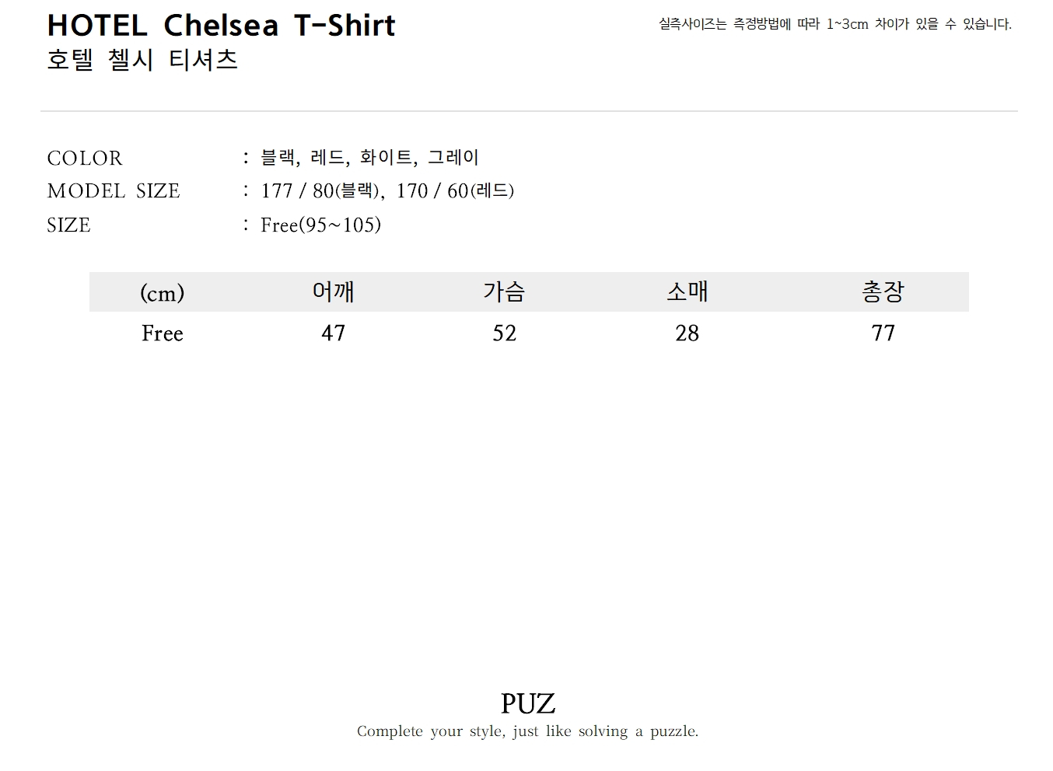Click the 어깨 shoulder column header
Viewport: 1053px width, 771px height.
pyautogui.click(x=333, y=291)
